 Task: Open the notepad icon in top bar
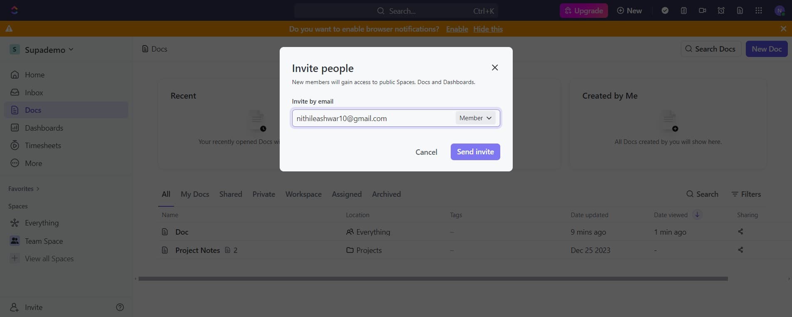point(684,10)
